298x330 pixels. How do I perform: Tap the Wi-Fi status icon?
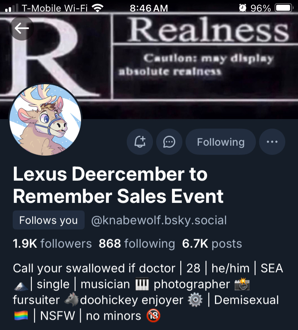click(97, 8)
